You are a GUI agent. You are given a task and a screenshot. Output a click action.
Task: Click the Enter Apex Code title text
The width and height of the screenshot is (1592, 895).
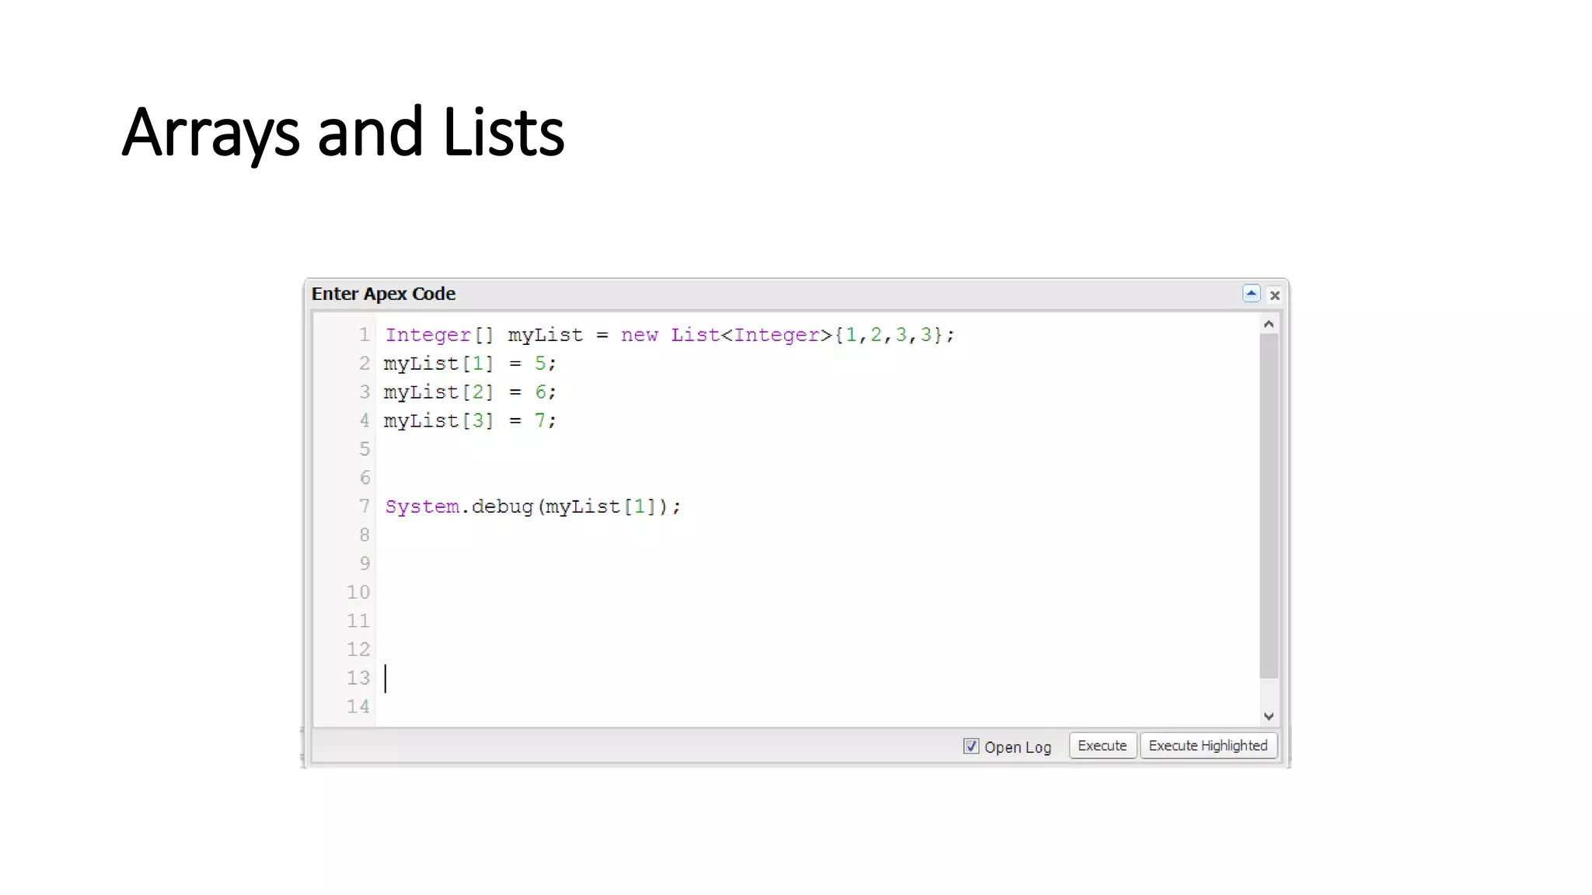coord(383,294)
